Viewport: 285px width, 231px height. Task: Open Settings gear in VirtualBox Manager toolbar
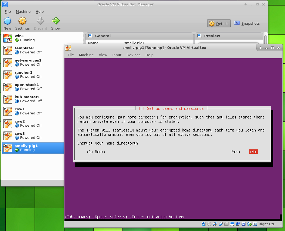point(22,21)
